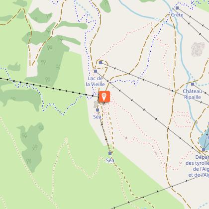Click the Départ des tyroliennes station square
This screenshot has width=209, height=209.
(x=204, y=150)
